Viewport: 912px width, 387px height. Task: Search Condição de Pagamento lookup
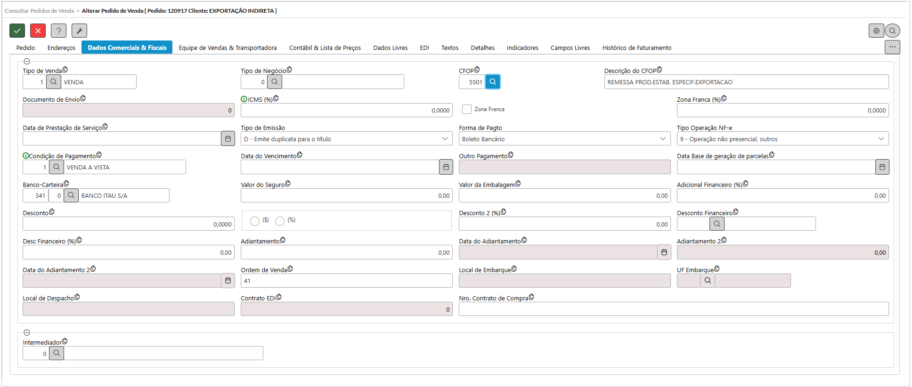point(57,167)
